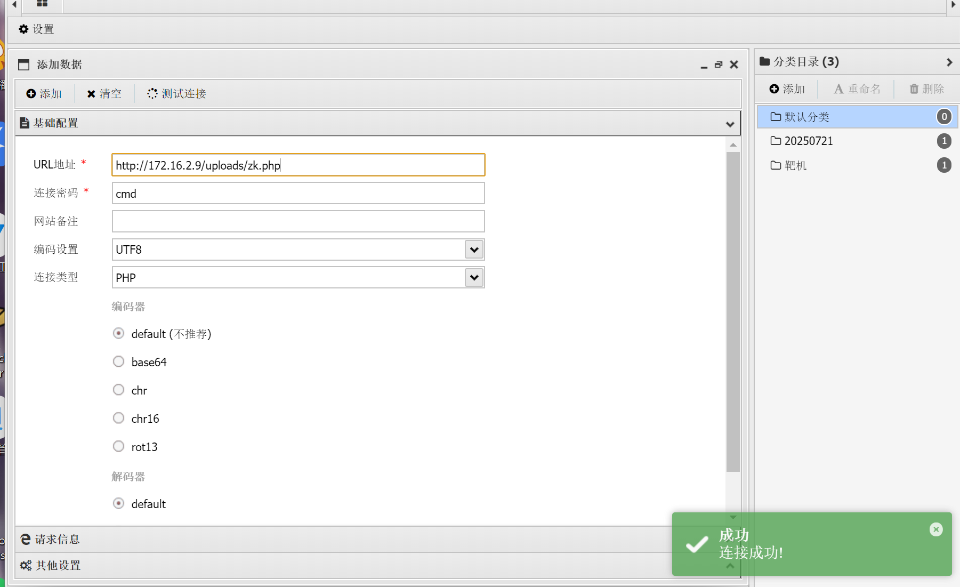This screenshot has width=960, height=587.
Task: Click the 设置 gear icon
Action: pyautogui.click(x=23, y=29)
